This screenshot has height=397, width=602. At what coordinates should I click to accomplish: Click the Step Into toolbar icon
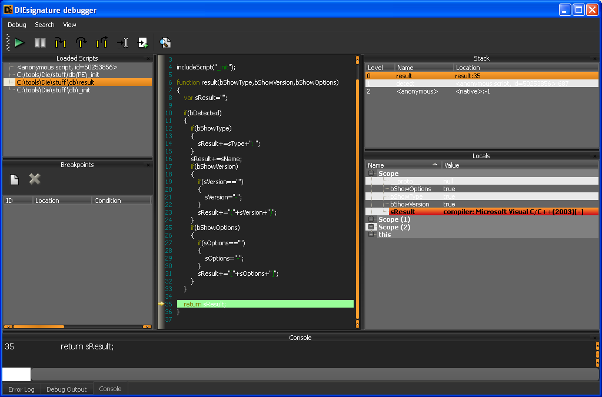click(x=61, y=42)
